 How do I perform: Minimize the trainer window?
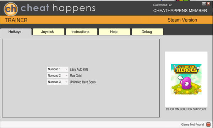point(204,4)
